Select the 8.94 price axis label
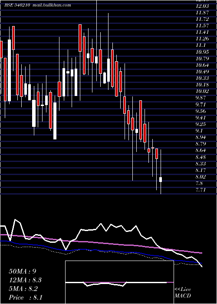 (x=201, y=138)
